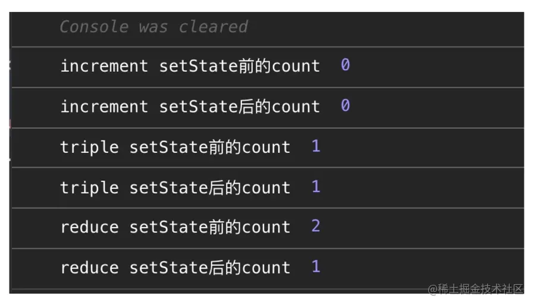Select the "increment setState后的count" log text
534x305 pixels.
[190, 106]
